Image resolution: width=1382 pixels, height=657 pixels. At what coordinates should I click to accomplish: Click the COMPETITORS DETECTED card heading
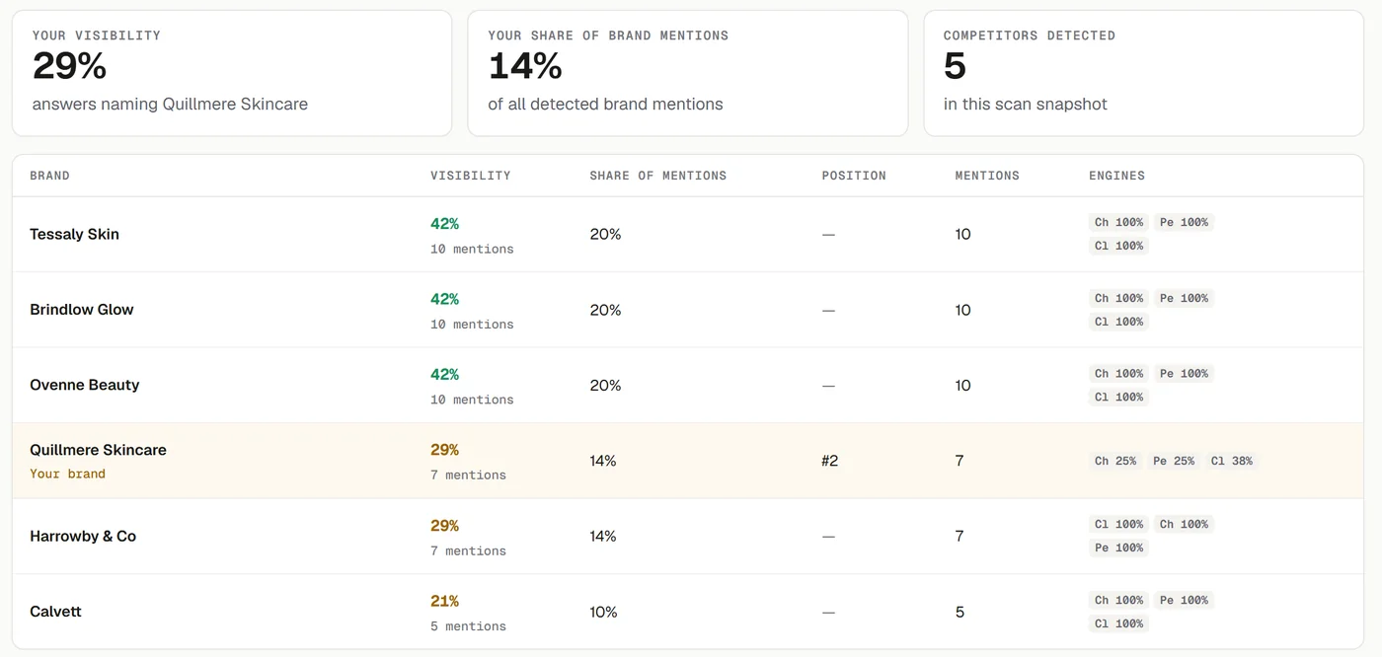coord(1030,36)
